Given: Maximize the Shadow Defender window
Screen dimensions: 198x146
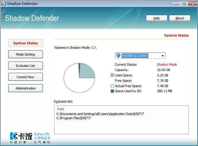Looking at the screenshot, I should coord(184,4).
